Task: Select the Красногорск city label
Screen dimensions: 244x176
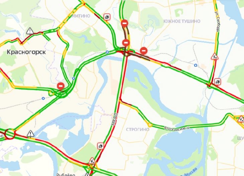Action: point(26,52)
